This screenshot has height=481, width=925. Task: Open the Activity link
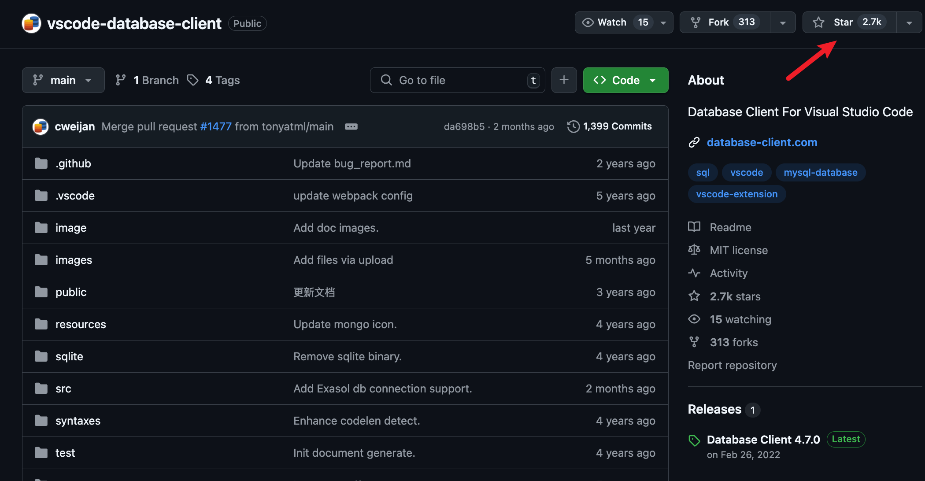(729, 273)
